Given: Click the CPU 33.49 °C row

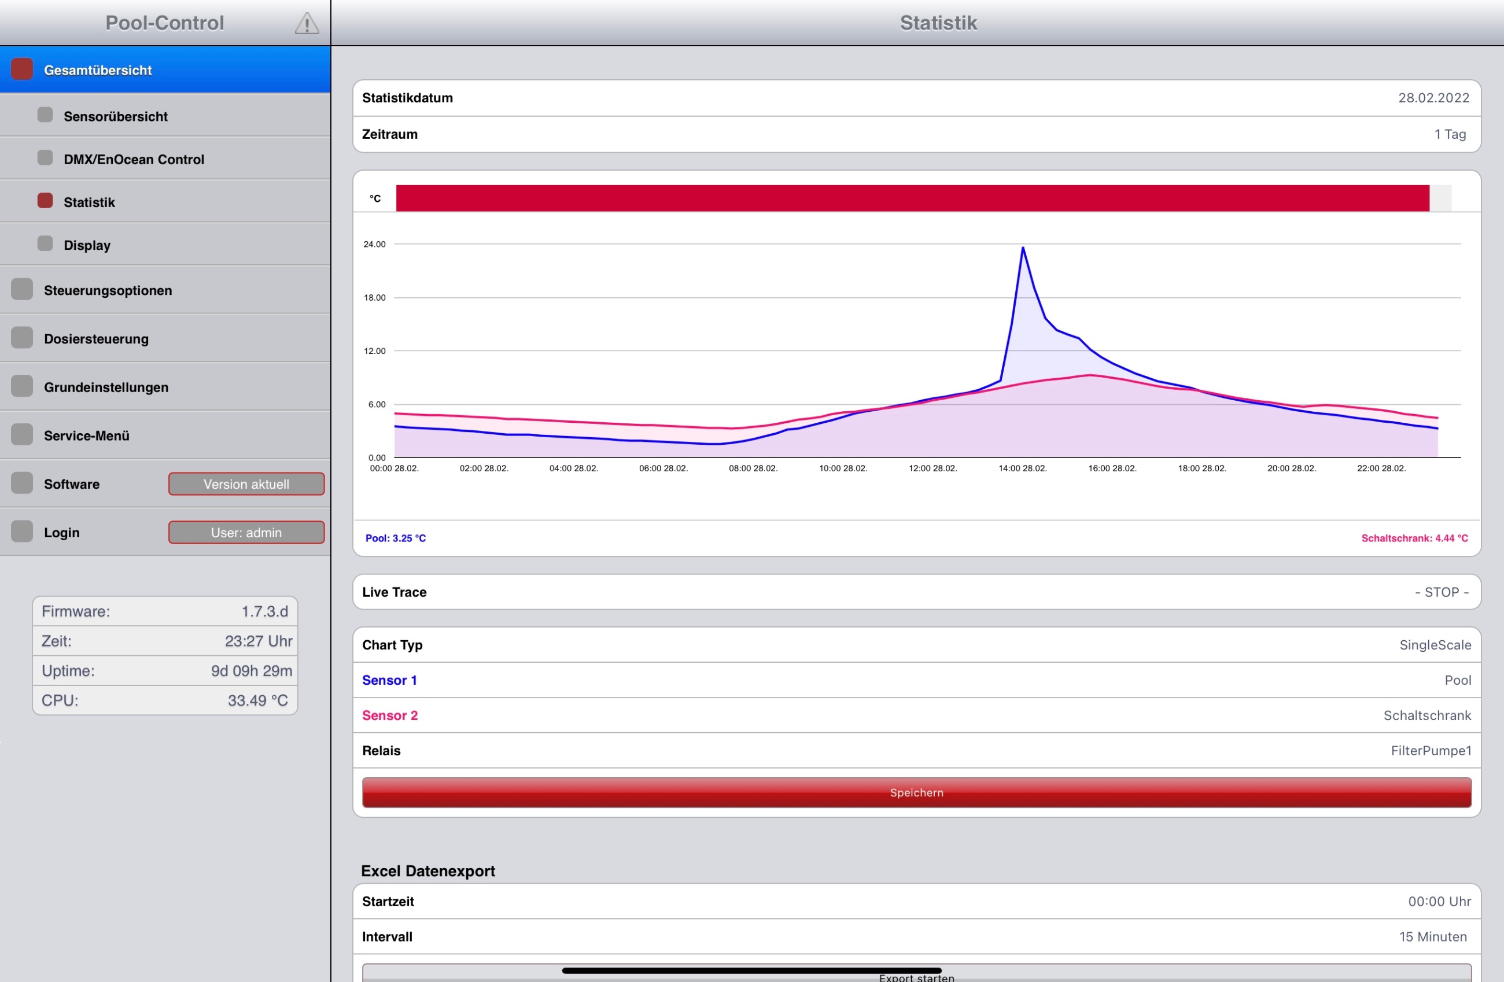Looking at the screenshot, I should pos(165,701).
